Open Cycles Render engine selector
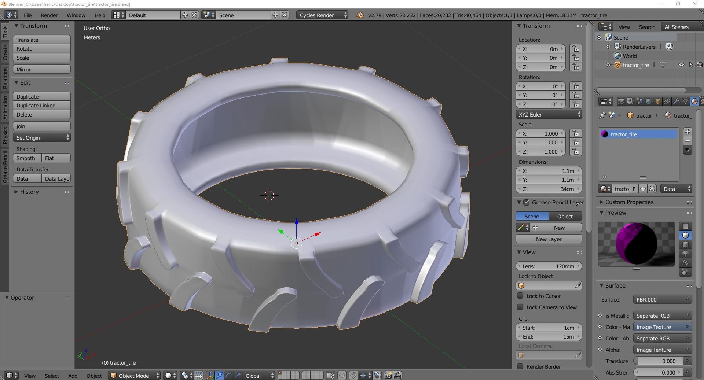 coord(322,15)
